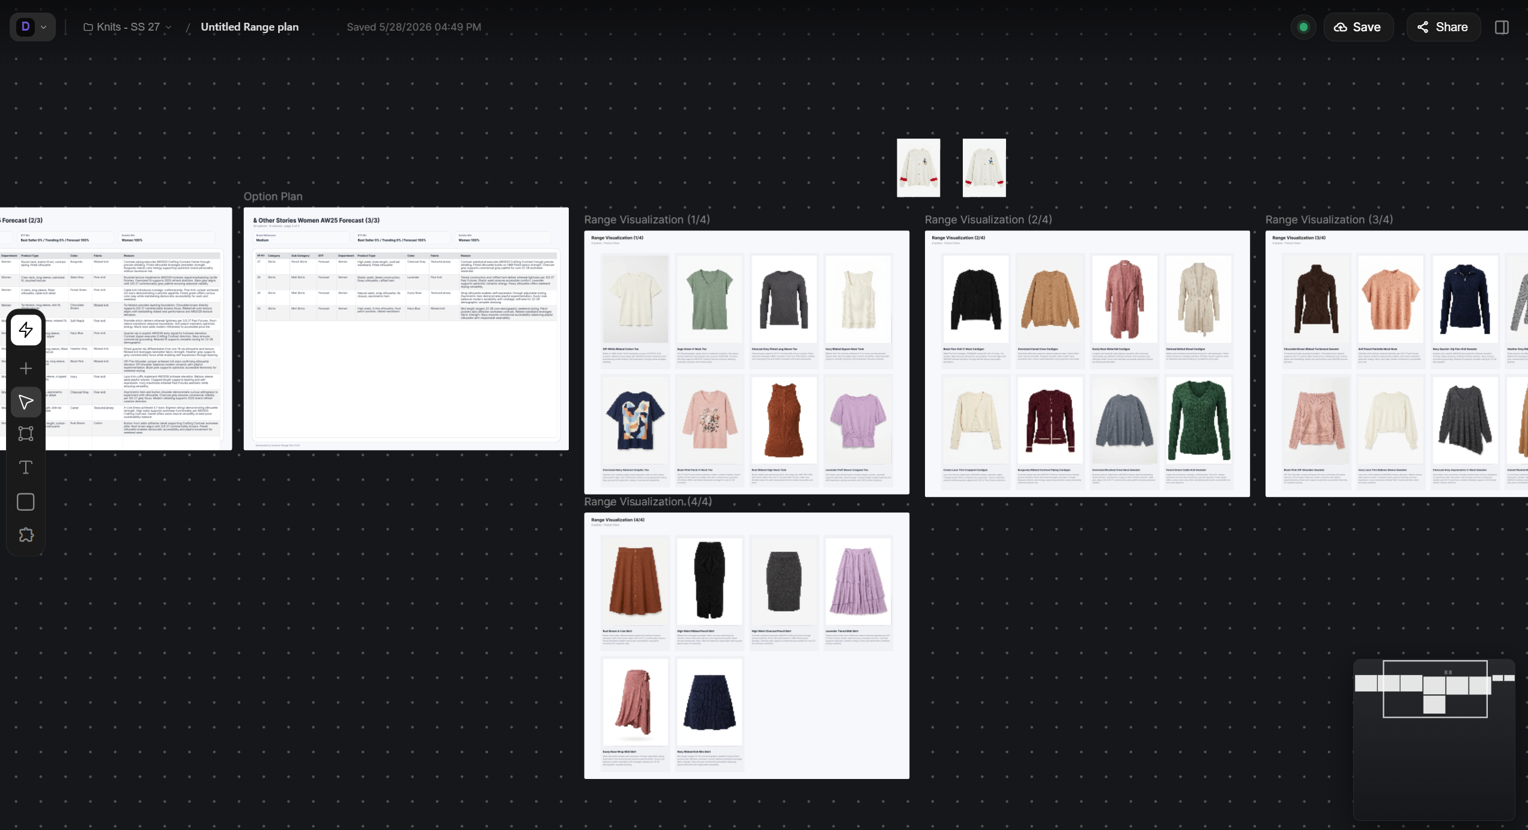Click the Saved 5/28/2026 04:49 PM status text
The width and height of the screenshot is (1528, 830).
pos(414,27)
